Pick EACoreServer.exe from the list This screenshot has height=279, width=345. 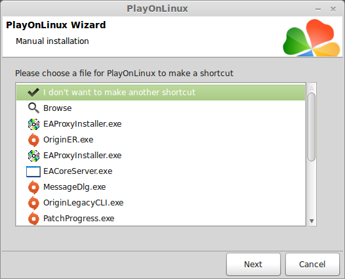pos(161,171)
